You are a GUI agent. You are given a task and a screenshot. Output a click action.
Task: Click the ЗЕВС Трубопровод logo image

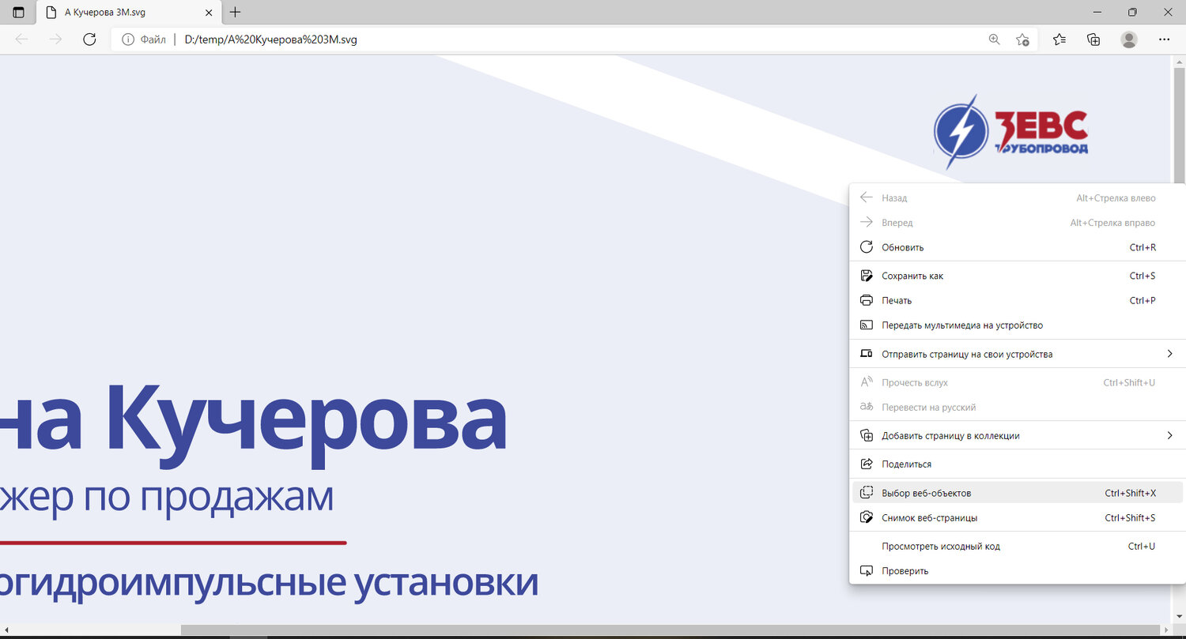pos(1011,132)
